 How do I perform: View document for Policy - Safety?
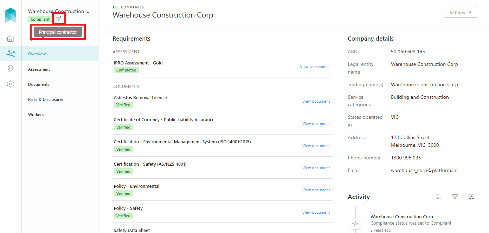click(316, 212)
